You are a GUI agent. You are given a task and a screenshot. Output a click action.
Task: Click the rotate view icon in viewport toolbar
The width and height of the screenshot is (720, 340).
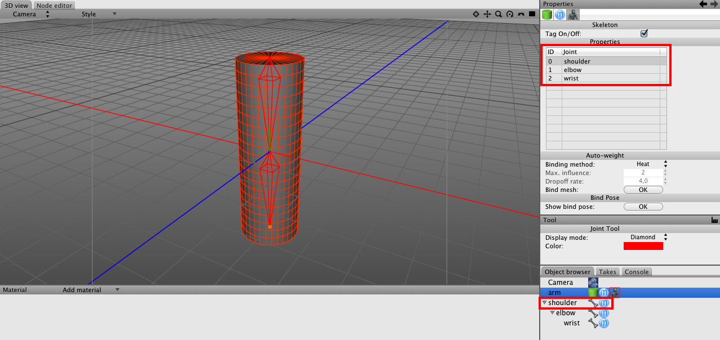point(509,14)
